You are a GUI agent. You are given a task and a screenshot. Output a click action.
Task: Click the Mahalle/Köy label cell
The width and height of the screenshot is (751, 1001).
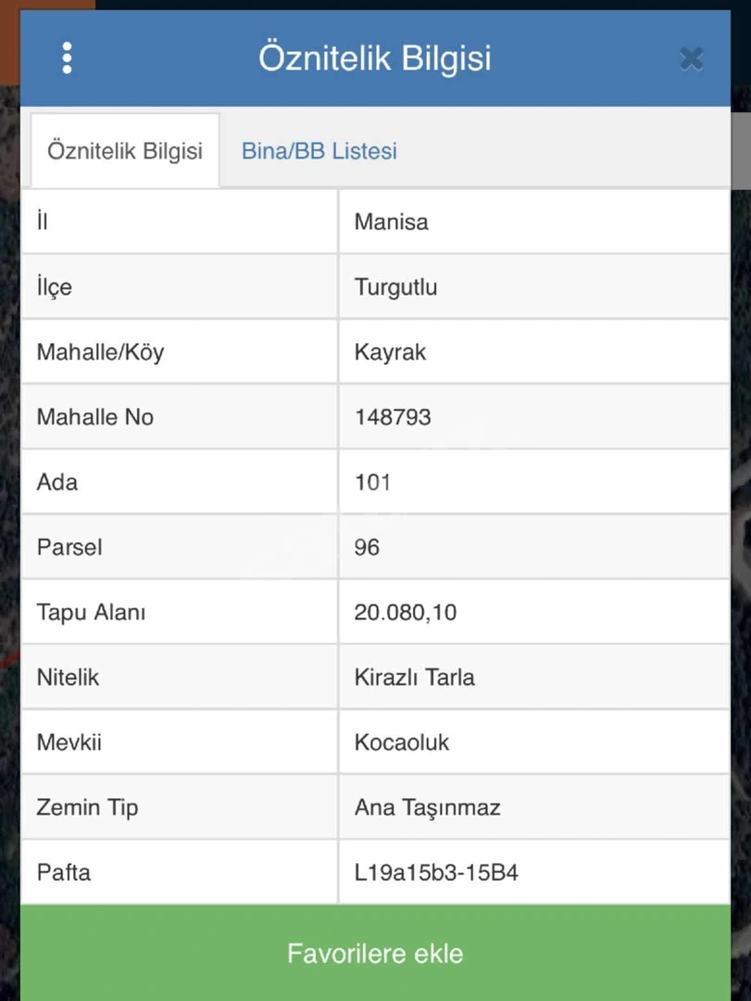(x=180, y=352)
